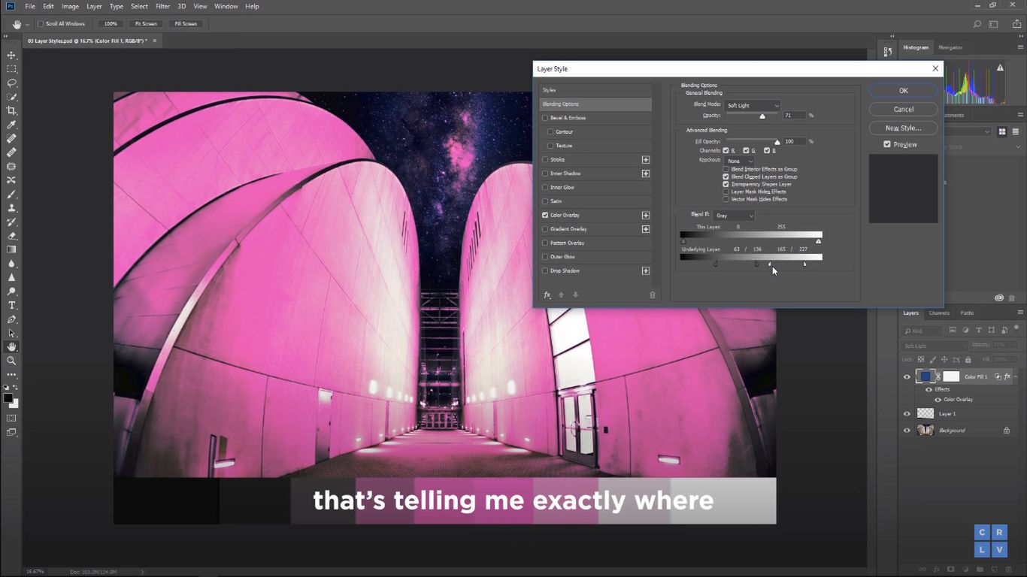Uncheck the Color Overlay checkbox
Viewport: 1027px width, 577px height.
click(545, 215)
